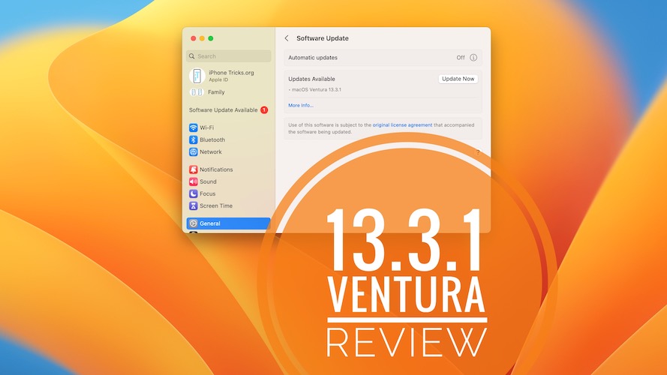The height and width of the screenshot is (375, 667).
Task: Click the Network globe icon
Action: 193,151
